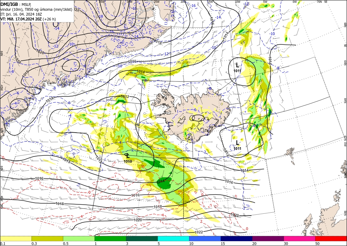This screenshot has width=347, height=246.
Task: Click the L symbol above the 1010 label
Action: click(127, 156)
